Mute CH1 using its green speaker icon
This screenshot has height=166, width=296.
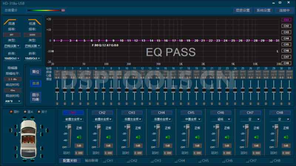click(78, 137)
